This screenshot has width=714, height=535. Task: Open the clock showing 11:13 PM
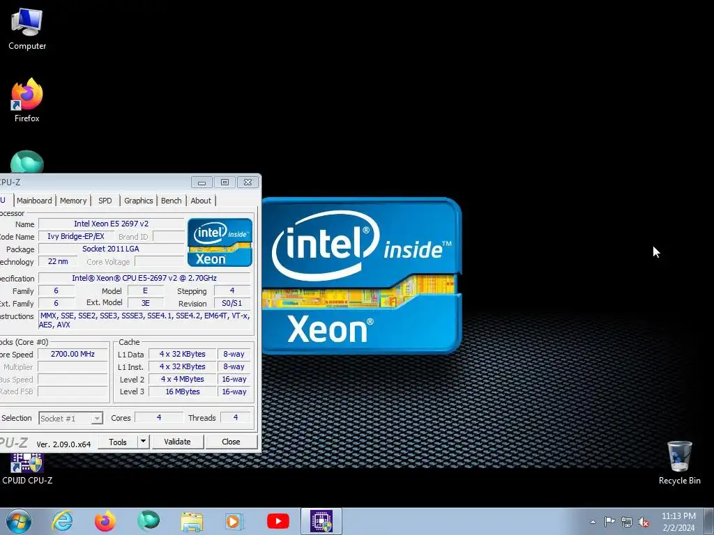[678, 522]
